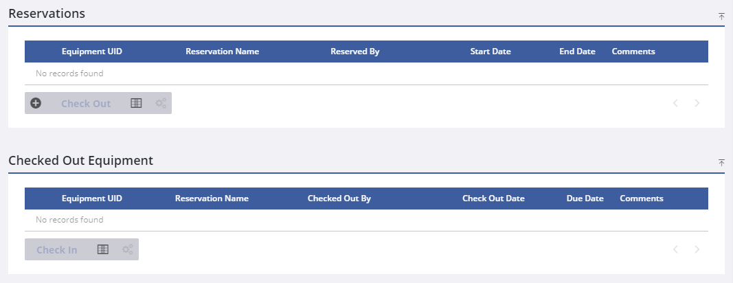The height and width of the screenshot is (283, 733).
Task: Sort by Due Date column header
Action: pos(585,199)
